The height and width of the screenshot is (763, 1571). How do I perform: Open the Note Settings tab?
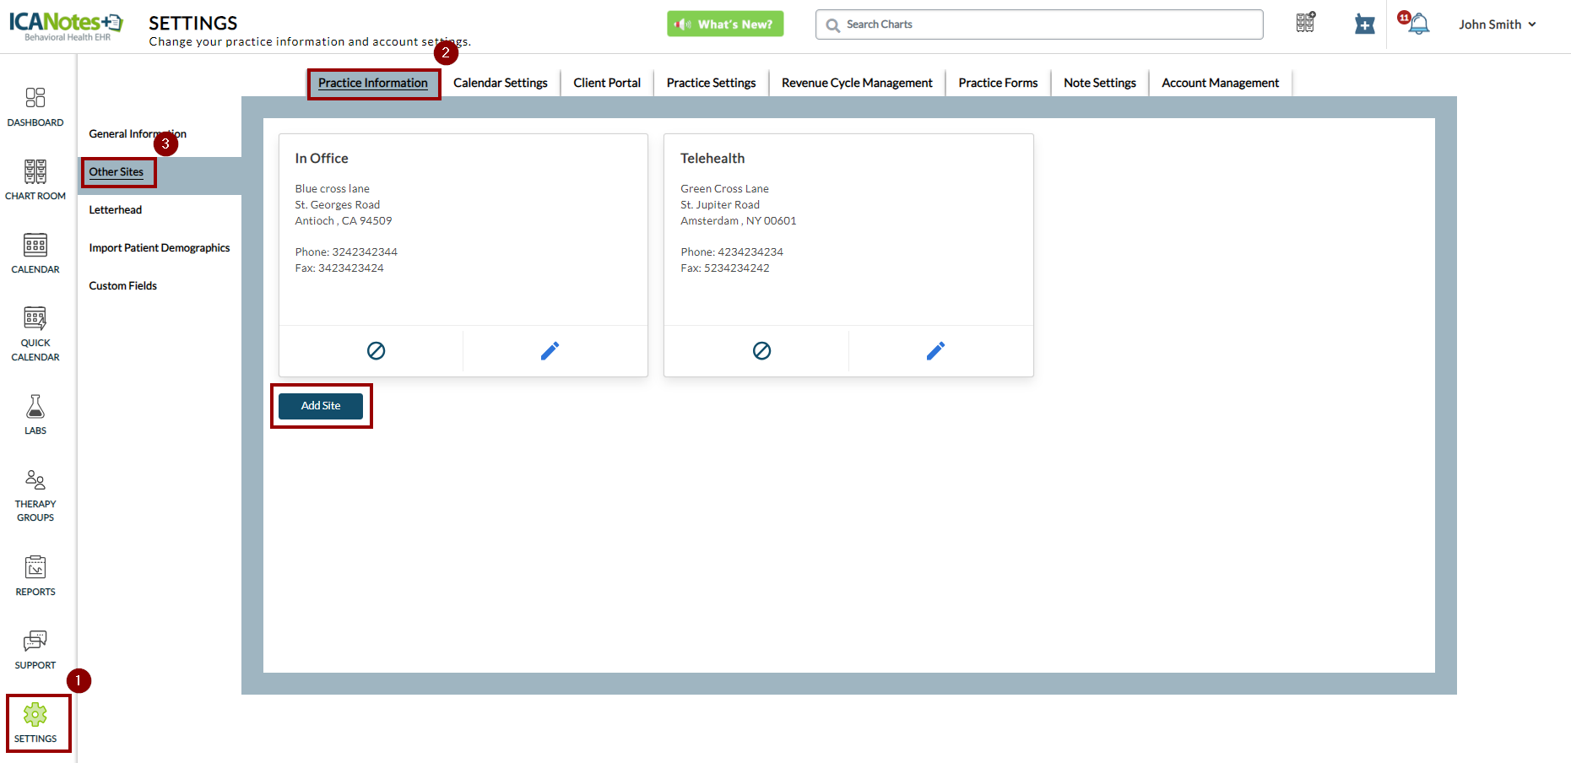1100,83
